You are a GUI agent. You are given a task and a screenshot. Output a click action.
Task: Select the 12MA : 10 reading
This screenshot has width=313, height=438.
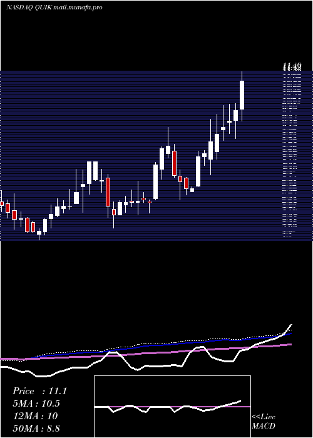click(35, 415)
